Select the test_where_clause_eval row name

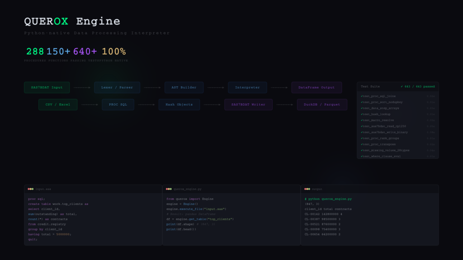tap(382, 157)
